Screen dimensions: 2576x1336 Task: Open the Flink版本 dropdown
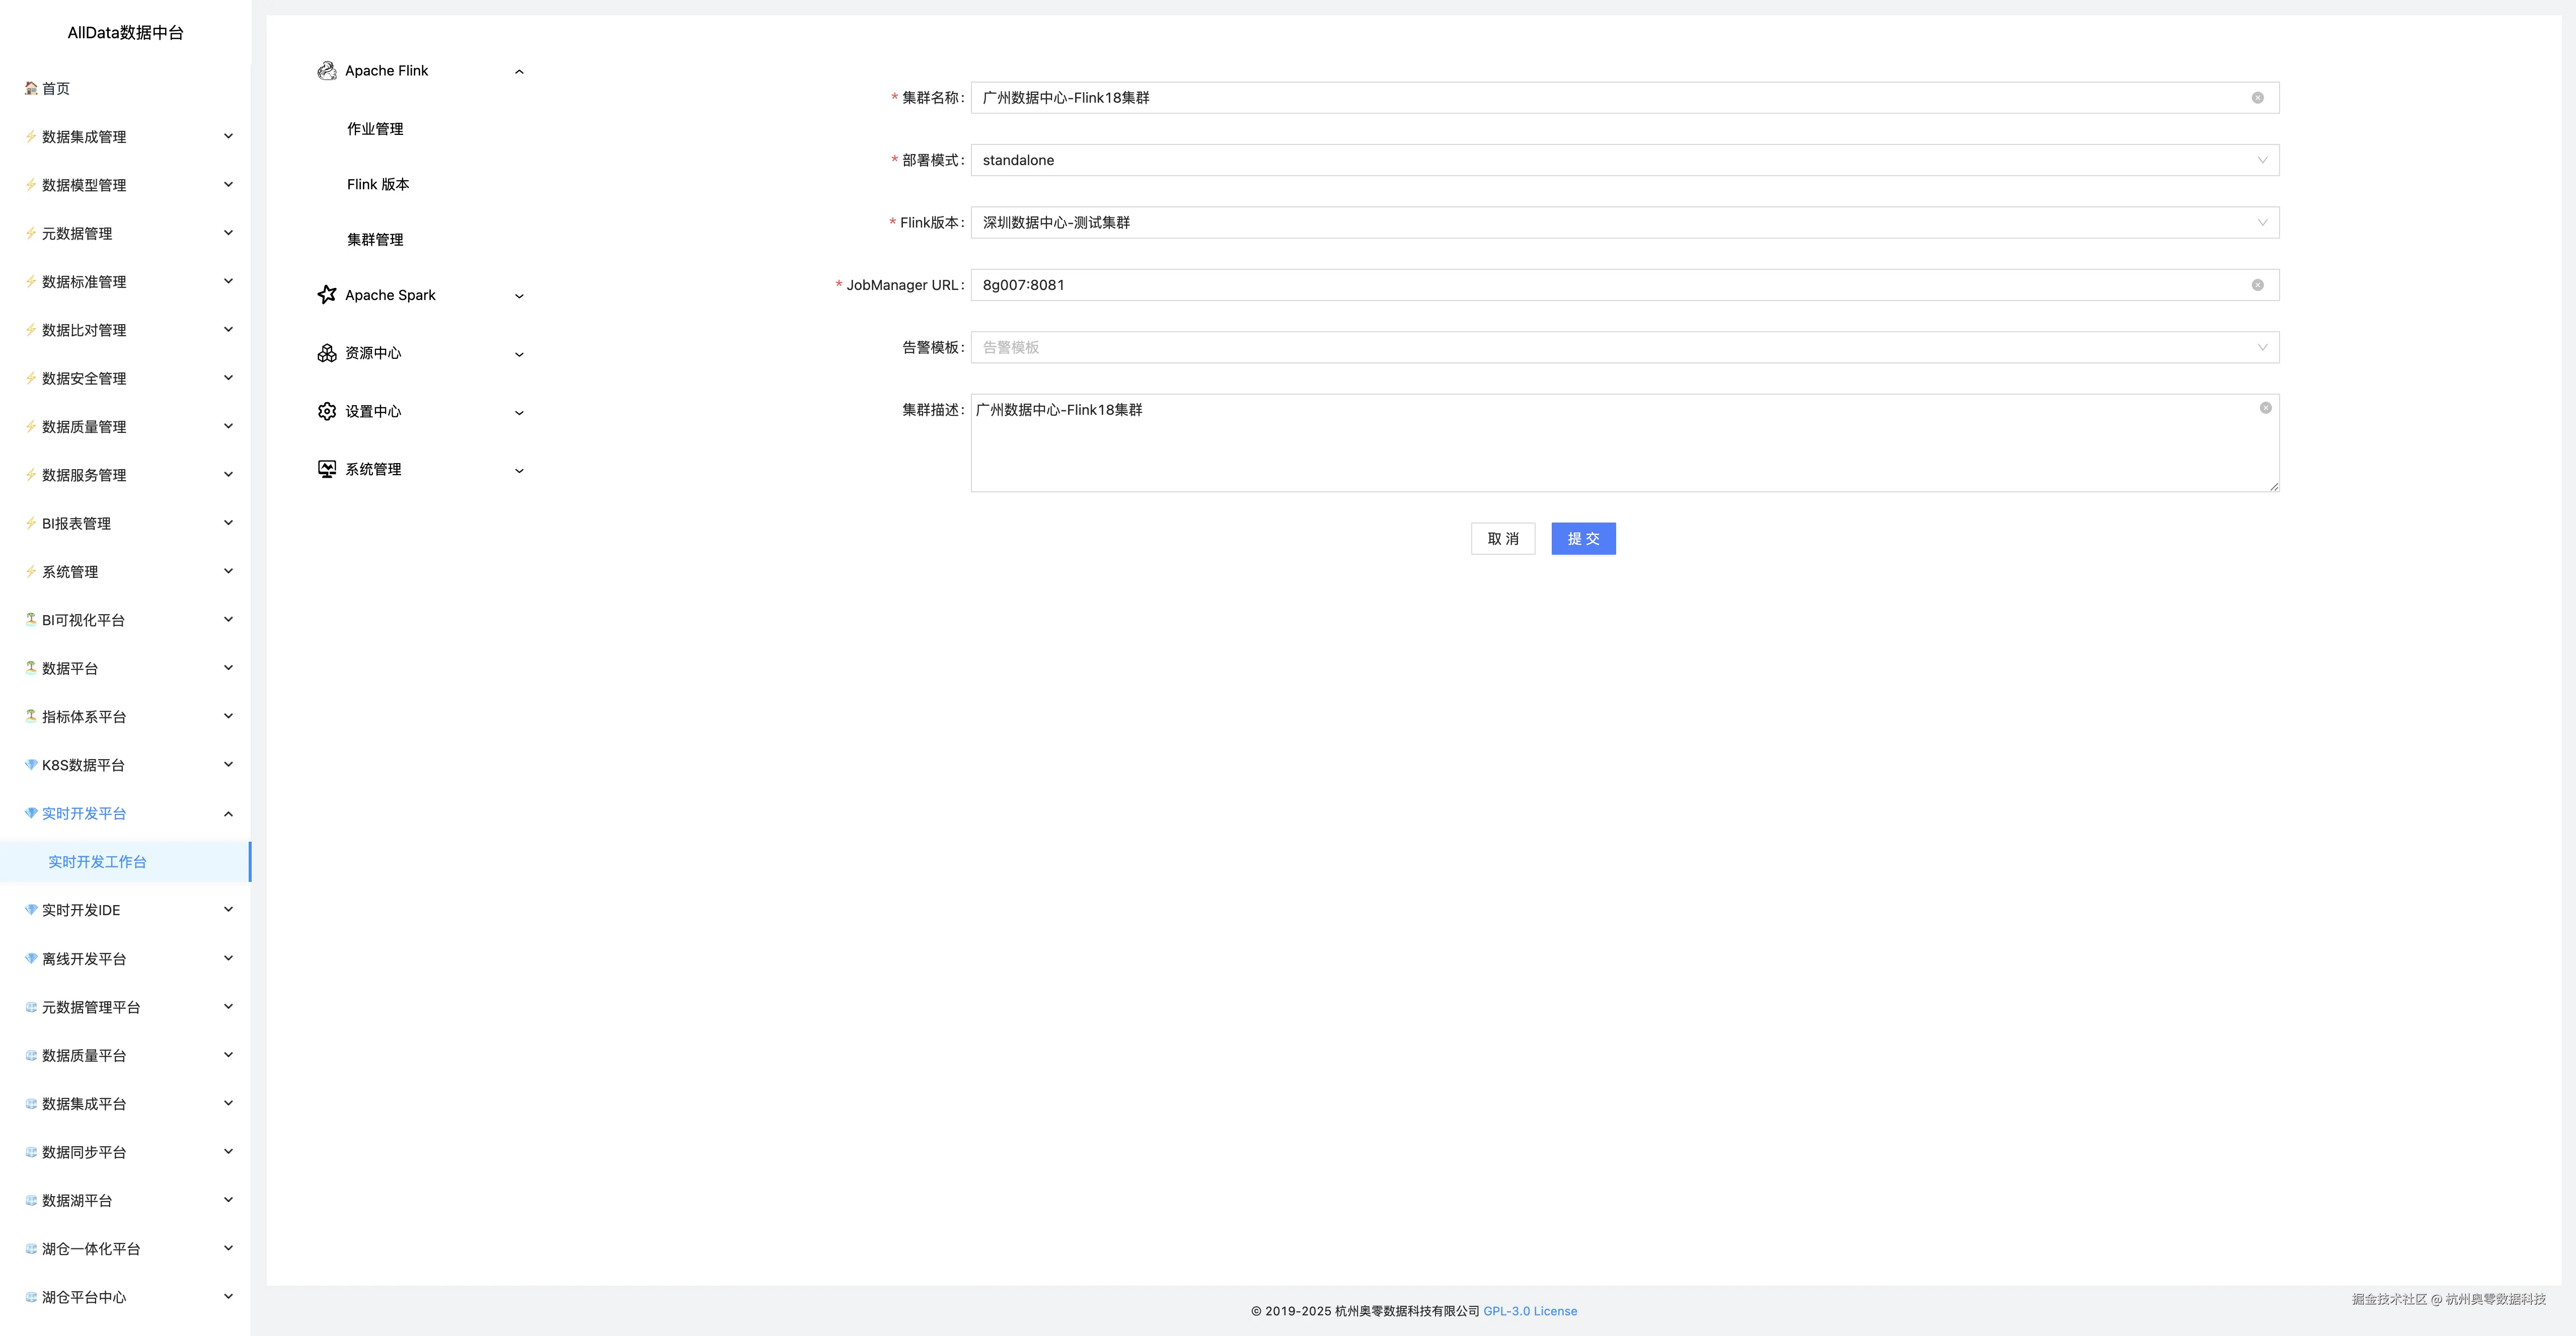(1624, 223)
